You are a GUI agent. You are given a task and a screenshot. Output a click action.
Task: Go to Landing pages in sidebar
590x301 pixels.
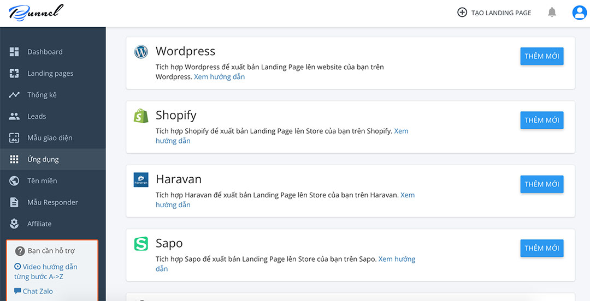50,74
